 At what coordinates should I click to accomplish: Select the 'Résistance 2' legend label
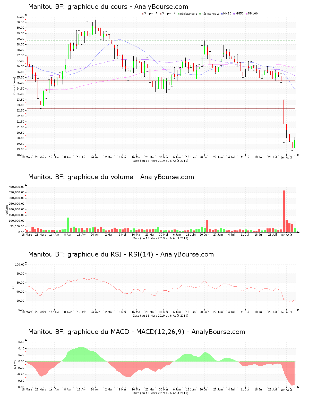coord(210,14)
